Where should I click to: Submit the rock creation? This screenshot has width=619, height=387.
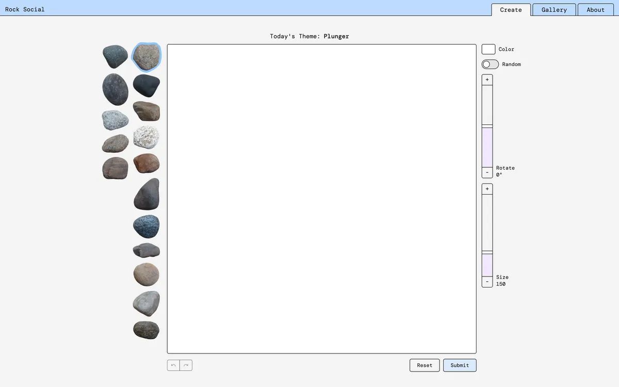(x=460, y=365)
